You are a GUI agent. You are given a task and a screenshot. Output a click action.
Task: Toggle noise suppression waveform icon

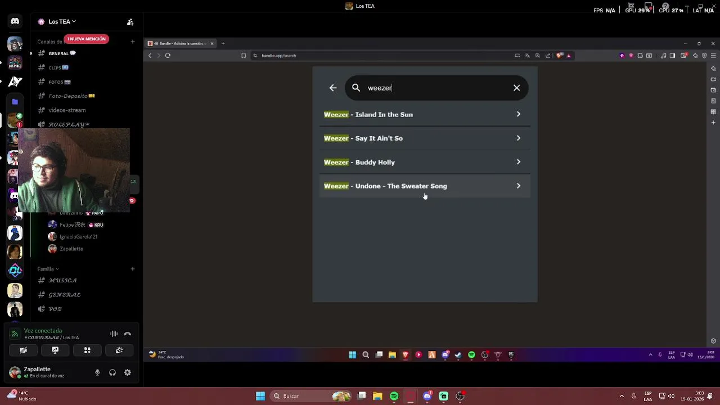pos(114,334)
